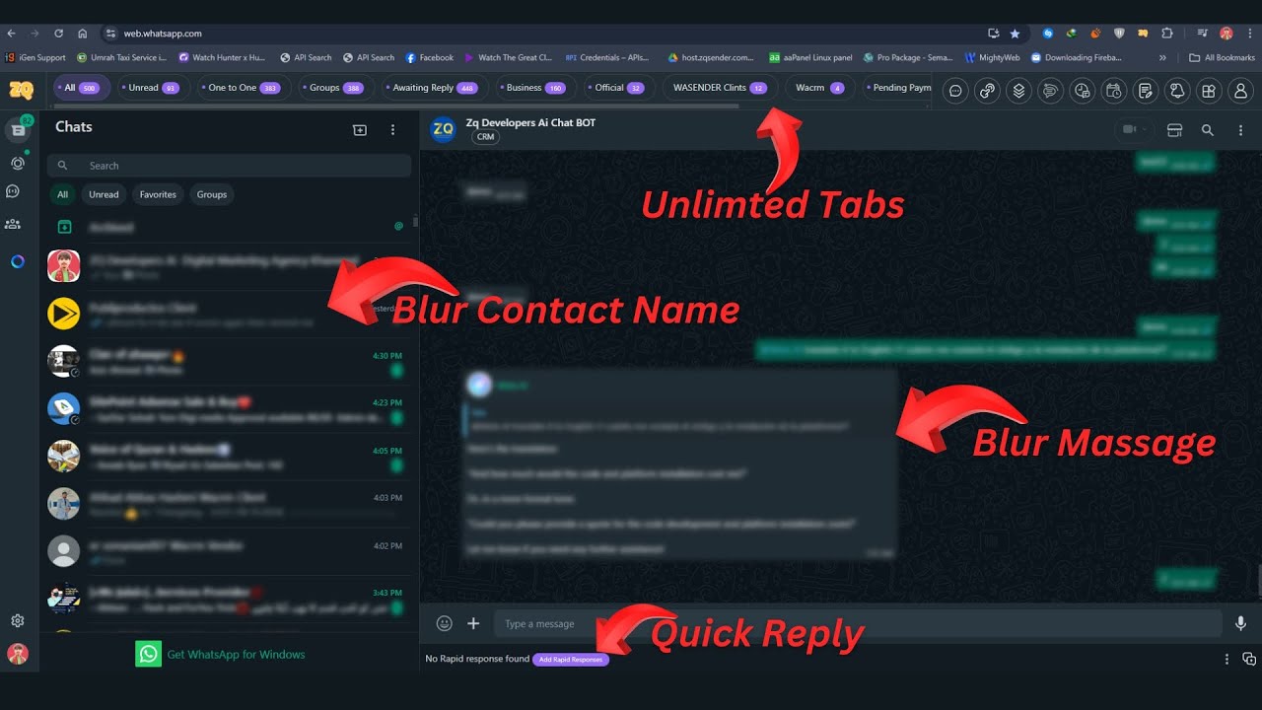Record a voice message with microphone

(1240, 623)
